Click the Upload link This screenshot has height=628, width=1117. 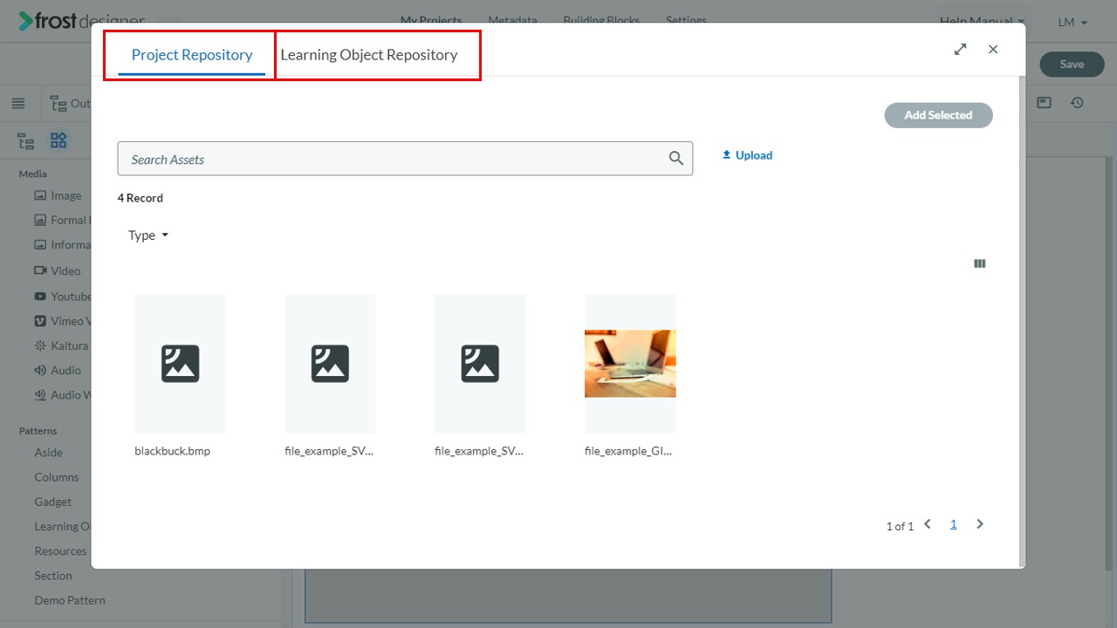click(x=747, y=155)
